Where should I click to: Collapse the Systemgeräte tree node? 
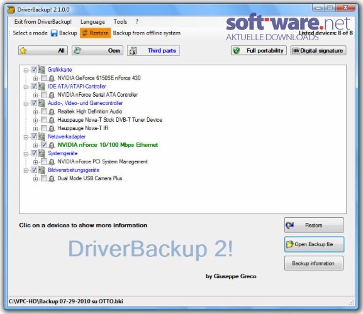pyautogui.click(x=26, y=154)
